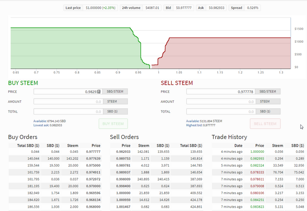Click the Lowest ask 0.982933 link
The width and height of the screenshot is (307, 211).
tap(47, 125)
